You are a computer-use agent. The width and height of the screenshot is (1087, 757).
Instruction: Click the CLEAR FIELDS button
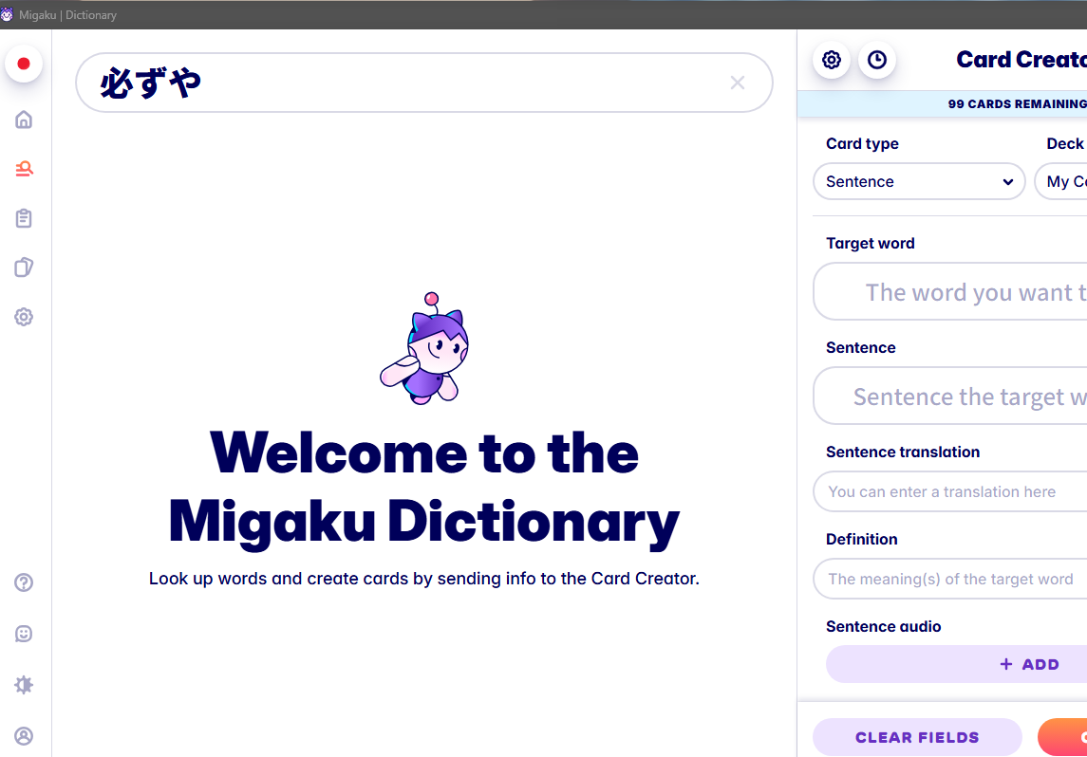(917, 737)
